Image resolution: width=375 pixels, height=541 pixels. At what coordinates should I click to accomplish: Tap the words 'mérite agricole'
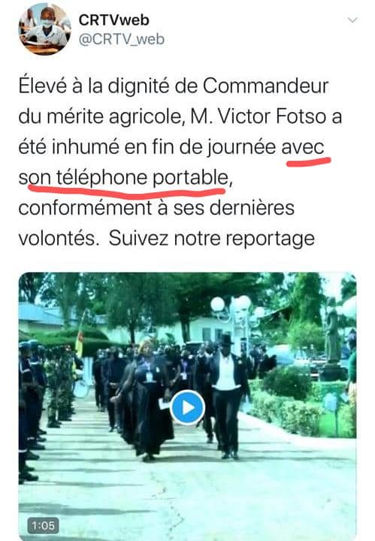(113, 116)
